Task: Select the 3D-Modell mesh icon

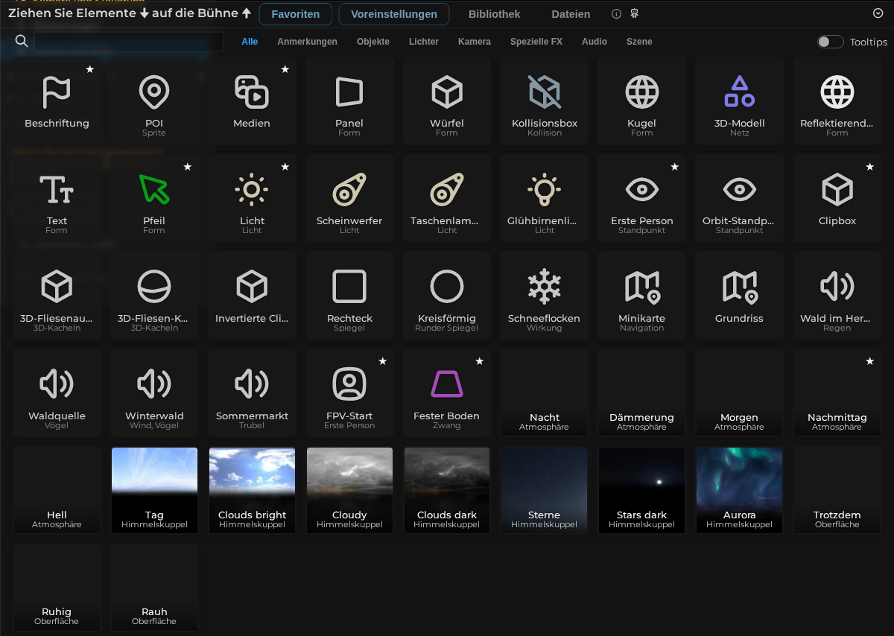Action: (739, 92)
